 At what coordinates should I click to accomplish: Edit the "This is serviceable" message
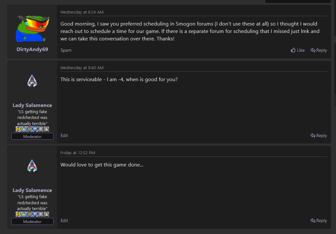(x=64, y=135)
